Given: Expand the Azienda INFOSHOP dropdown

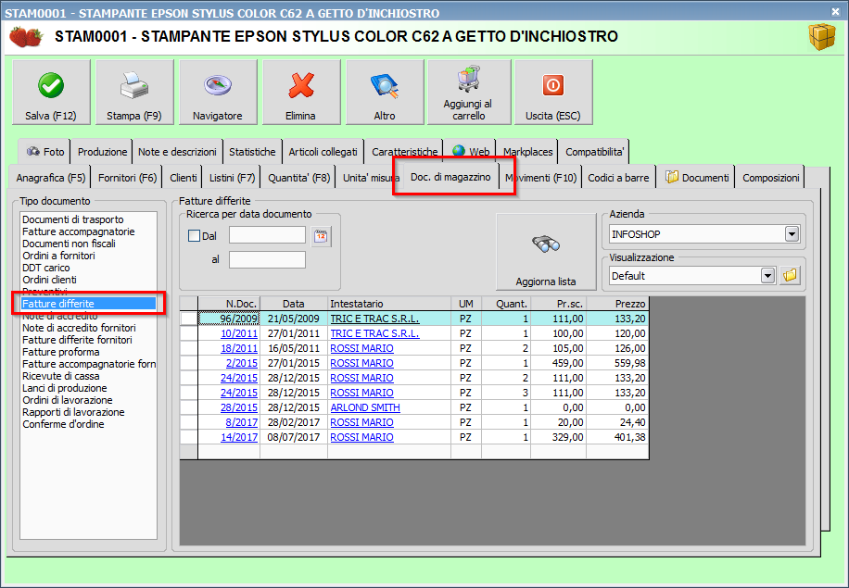Looking at the screenshot, I should coord(791,234).
